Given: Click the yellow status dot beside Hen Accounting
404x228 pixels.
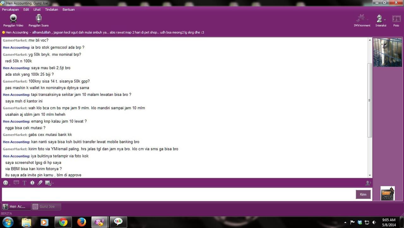Looking at the screenshot, I should 3,32.
